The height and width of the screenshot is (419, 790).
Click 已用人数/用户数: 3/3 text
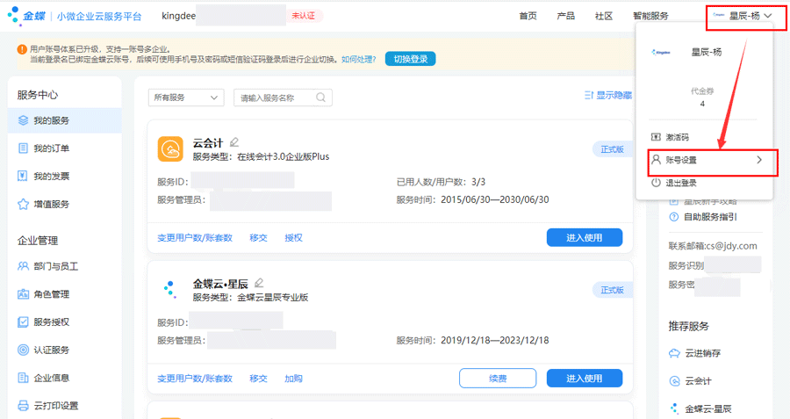pos(441,182)
